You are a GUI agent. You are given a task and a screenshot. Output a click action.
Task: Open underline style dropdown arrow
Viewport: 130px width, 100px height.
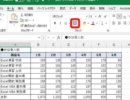point(70,23)
